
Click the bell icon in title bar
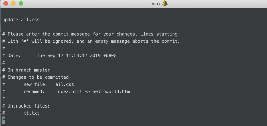tap(165, 3)
